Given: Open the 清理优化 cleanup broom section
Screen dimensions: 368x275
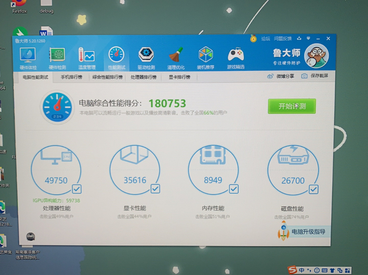Looking at the screenshot, I should coord(176,59).
